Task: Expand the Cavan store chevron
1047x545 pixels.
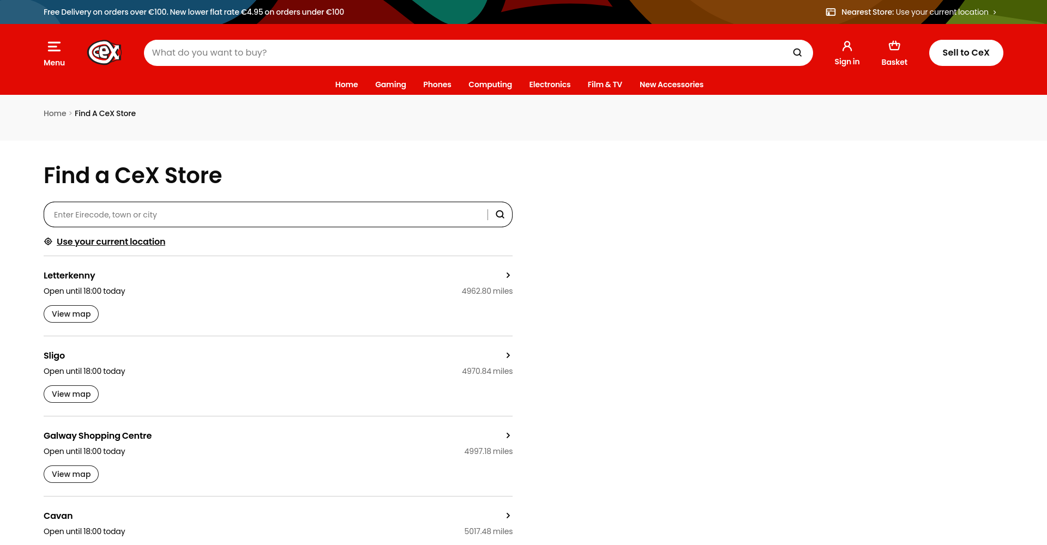Action: pos(508,516)
